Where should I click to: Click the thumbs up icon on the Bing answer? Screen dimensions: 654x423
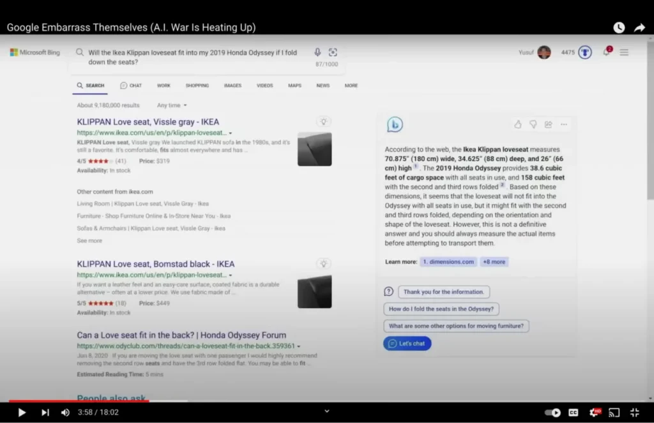point(517,125)
